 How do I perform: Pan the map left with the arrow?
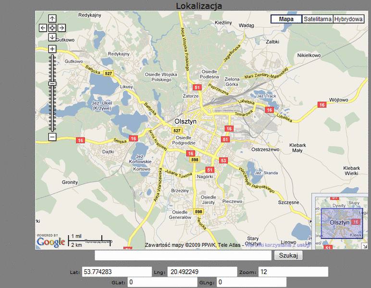pos(43,28)
